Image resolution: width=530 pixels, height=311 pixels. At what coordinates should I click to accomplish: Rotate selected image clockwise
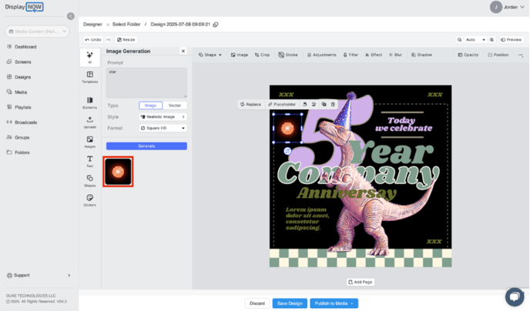click(314, 105)
